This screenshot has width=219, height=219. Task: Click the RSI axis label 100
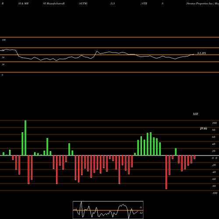pos(4,40)
